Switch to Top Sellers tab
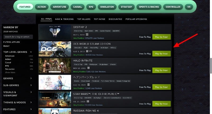Image resolution: width=212 pixels, height=114 pixels. point(84,19)
